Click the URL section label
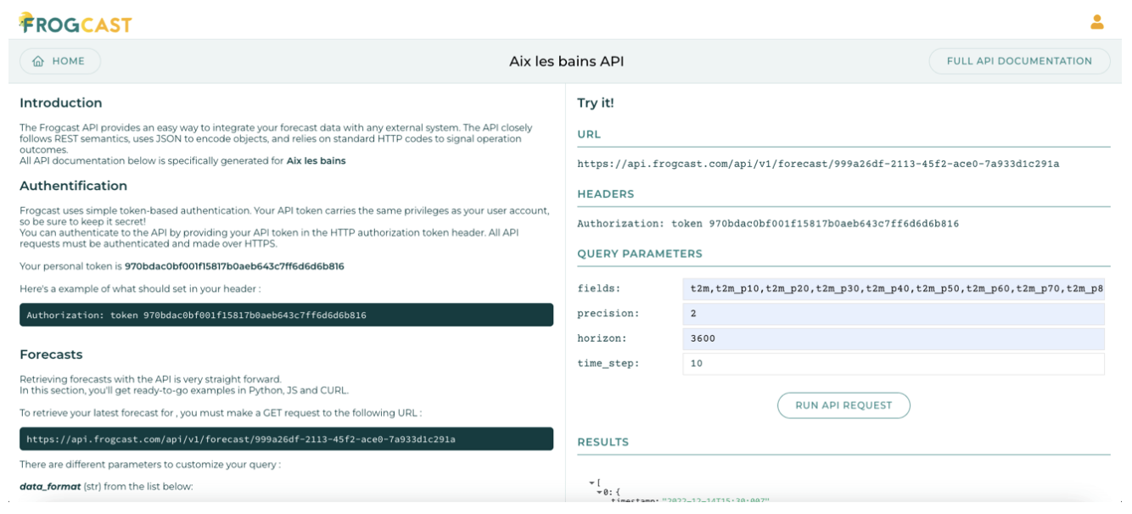This screenshot has width=1132, height=514. [589, 134]
